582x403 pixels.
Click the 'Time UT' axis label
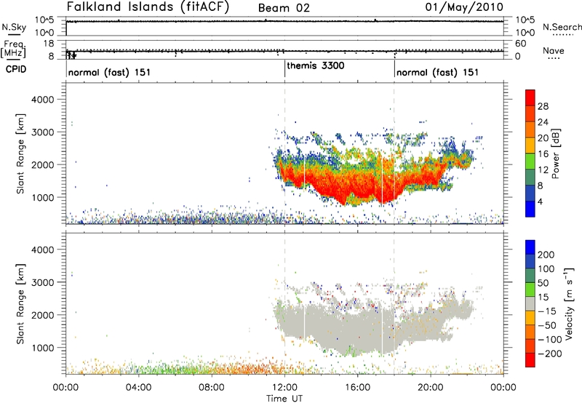tap(284, 399)
